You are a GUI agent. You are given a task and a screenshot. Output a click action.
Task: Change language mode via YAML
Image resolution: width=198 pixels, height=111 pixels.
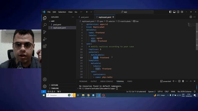(173, 92)
